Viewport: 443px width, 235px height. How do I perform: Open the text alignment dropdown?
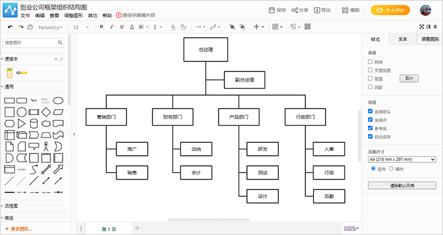[144, 27]
